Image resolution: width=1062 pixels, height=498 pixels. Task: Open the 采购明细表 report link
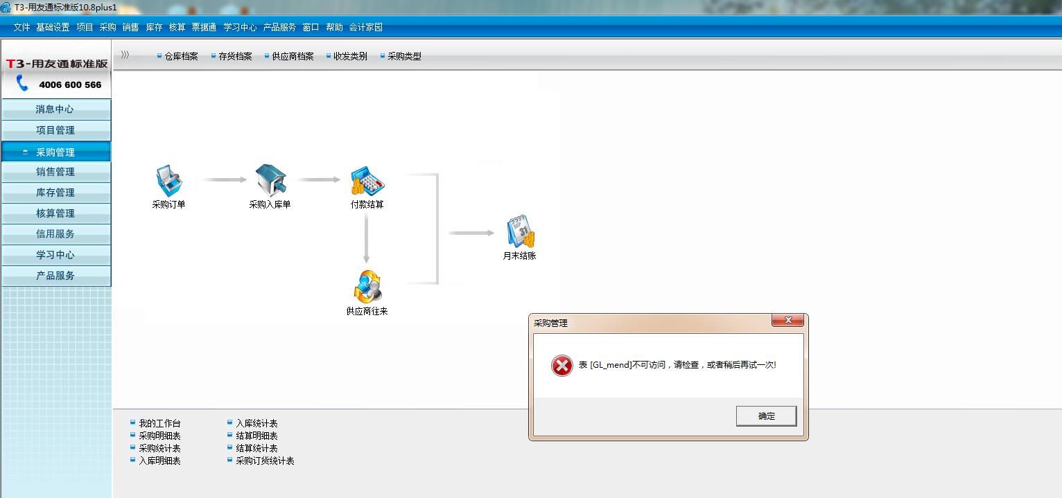tap(159, 436)
